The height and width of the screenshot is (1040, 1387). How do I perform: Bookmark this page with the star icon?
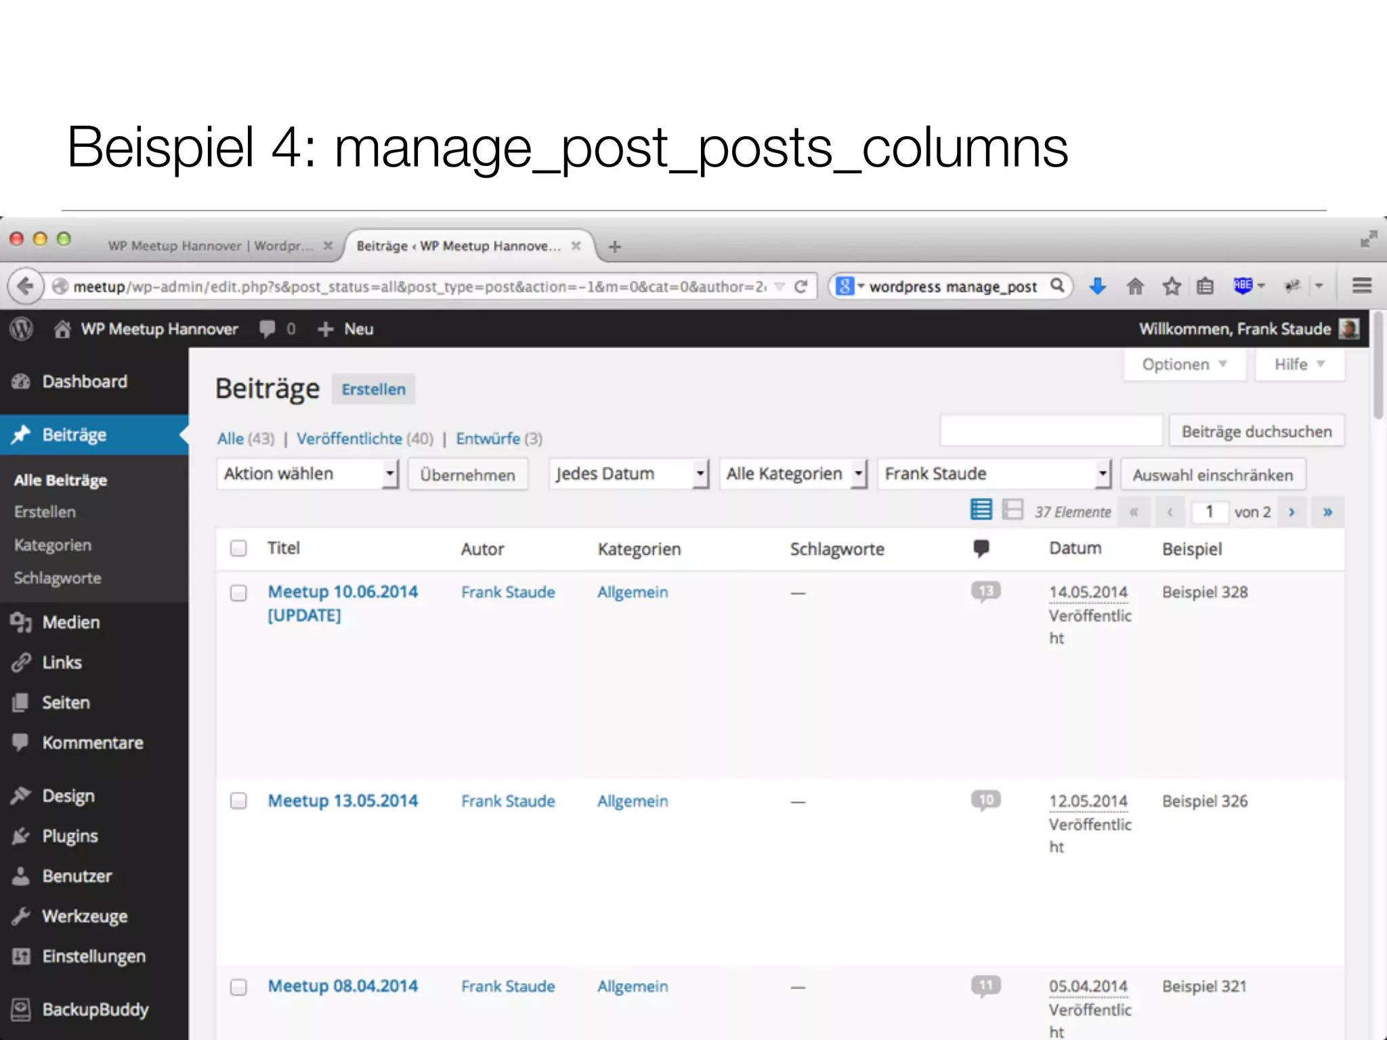coord(1172,286)
